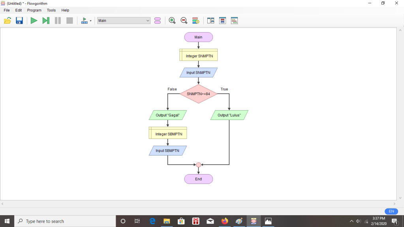Save the flowchart with the floppy disk icon

point(19,21)
